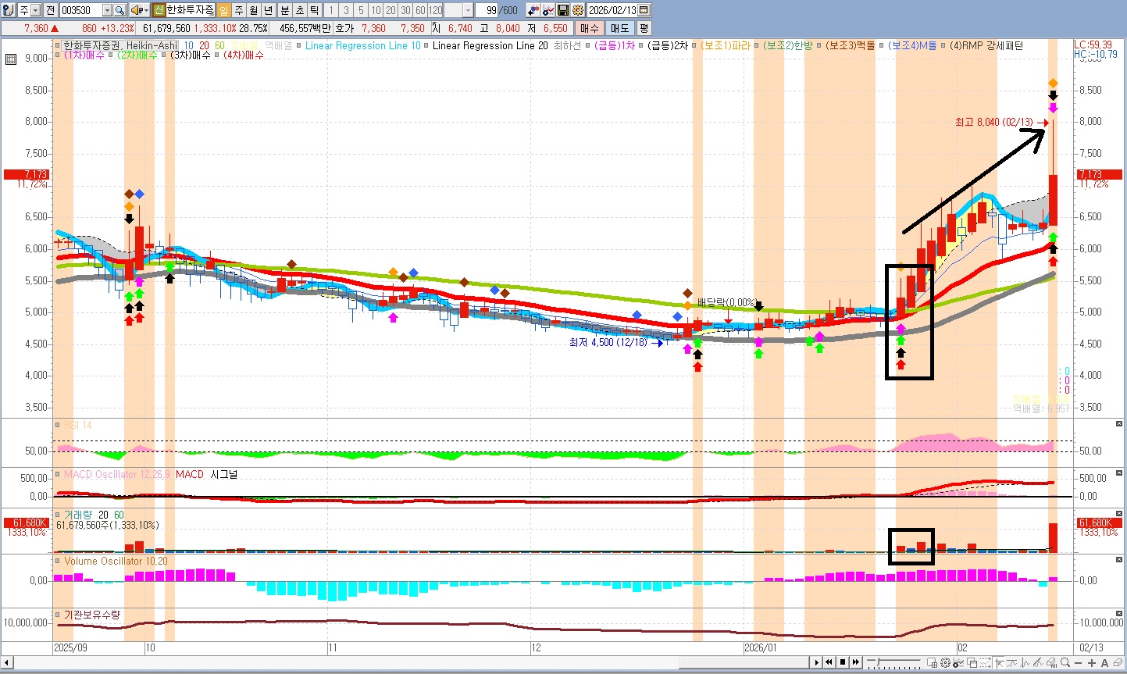Click the eraser icon at the bottom-right

1118,662
